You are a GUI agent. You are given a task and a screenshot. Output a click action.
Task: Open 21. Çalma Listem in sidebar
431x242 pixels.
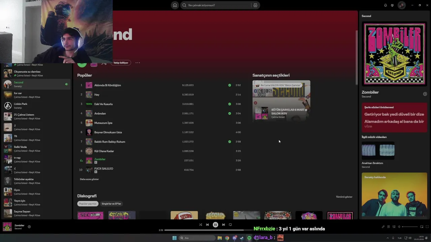click(x=36, y=116)
